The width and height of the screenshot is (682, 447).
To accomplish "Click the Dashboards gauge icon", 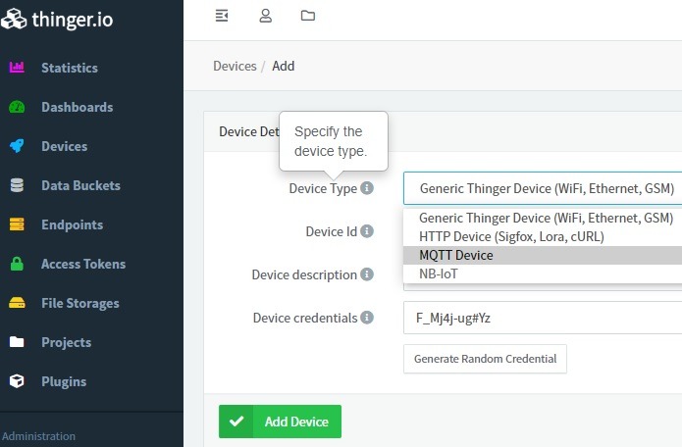I will pyautogui.click(x=17, y=107).
